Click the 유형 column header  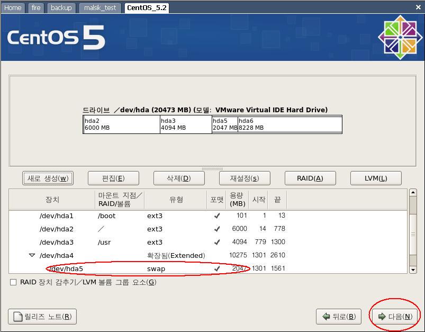[x=176, y=200]
